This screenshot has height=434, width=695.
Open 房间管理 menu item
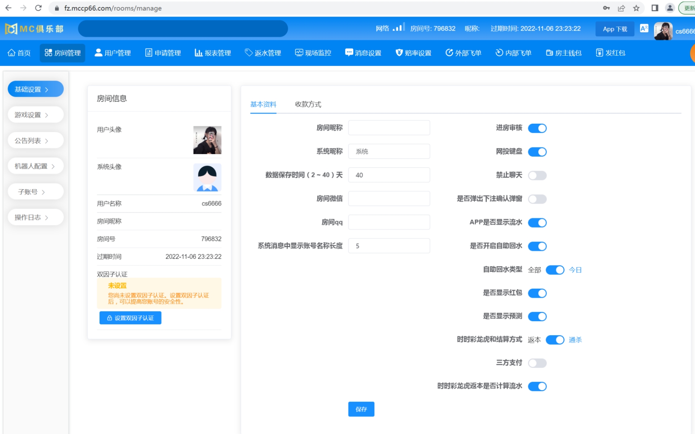63,53
